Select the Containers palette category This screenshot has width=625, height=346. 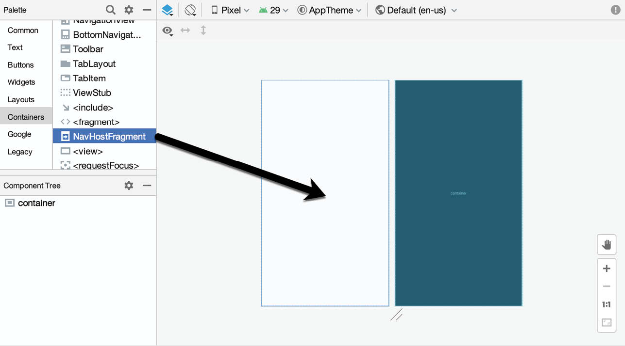pos(26,117)
